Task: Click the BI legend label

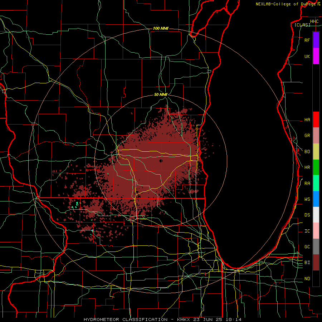Action: coord(307,263)
